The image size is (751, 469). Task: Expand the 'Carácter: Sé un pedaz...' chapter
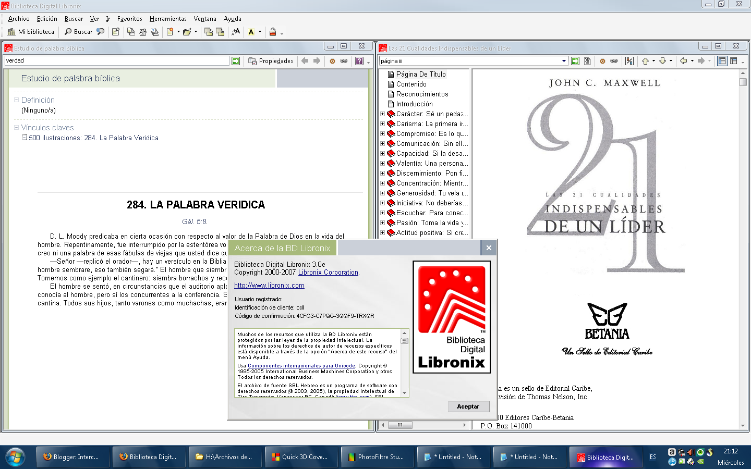click(x=383, y=114)
